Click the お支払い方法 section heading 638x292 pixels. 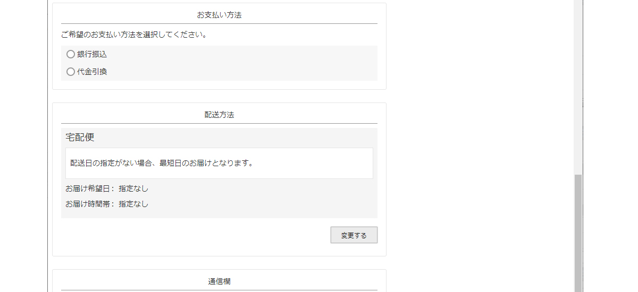[219, 15]
